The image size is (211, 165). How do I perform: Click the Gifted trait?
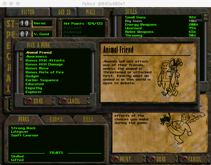17,160
